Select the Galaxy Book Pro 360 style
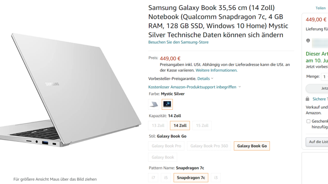Viewport: 328px width, 184px height. coord(209,146)
